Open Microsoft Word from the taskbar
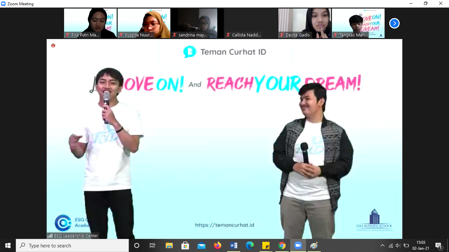The width and height of the screenshot is (449, 252). pyautogui.click(x=234, y=245)
